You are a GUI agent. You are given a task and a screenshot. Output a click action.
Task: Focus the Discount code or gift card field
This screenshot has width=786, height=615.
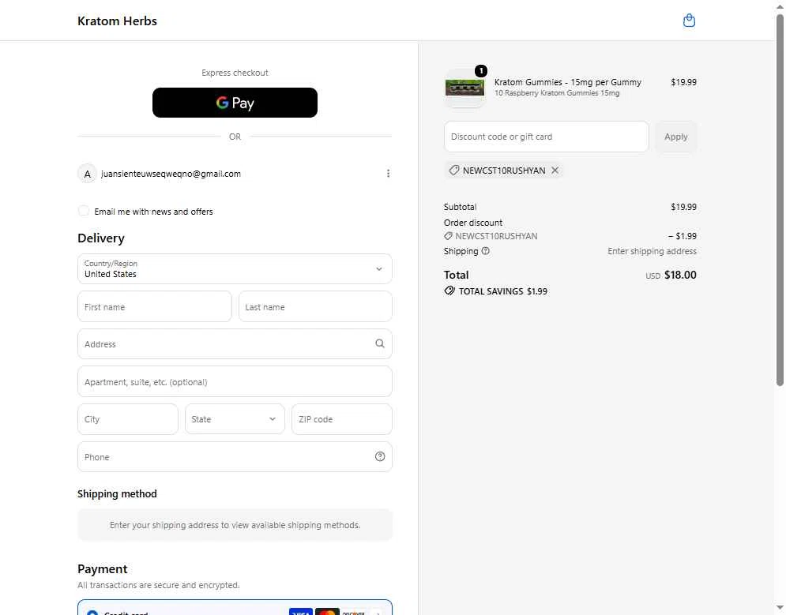pyautogui.click(x=547, y=137)
